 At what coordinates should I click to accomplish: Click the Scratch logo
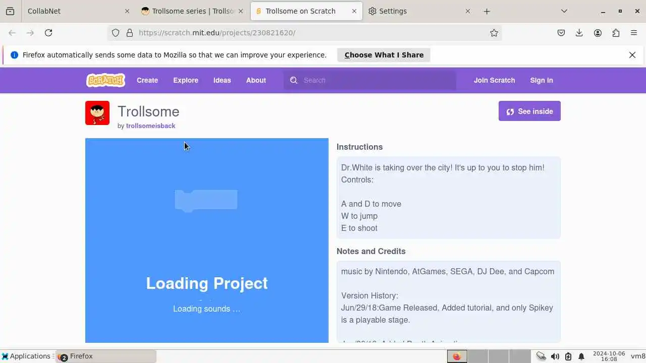(x=105, y=80)
